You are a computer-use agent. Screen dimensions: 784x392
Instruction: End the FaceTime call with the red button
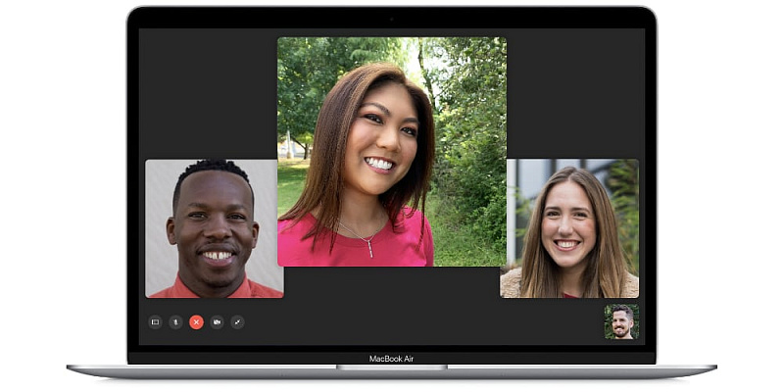click(196, 321)
